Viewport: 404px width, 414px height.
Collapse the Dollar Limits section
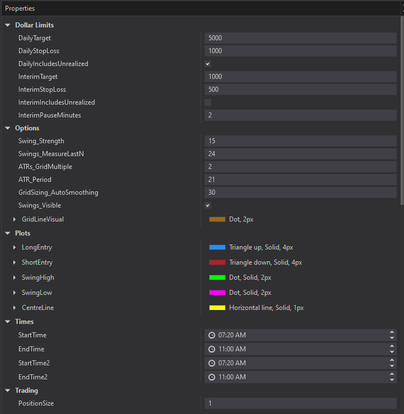[x=8, y=25]
